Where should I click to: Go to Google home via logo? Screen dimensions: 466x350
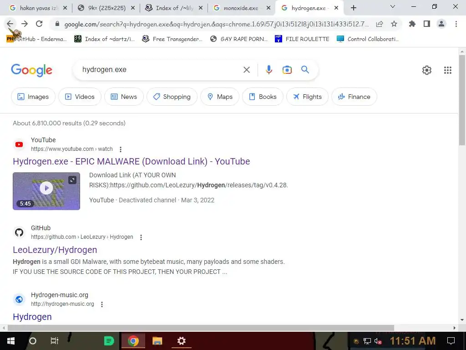[31, 70]
